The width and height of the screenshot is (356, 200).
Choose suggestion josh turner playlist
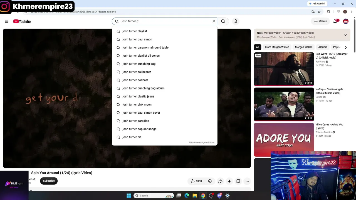[164, 31]
